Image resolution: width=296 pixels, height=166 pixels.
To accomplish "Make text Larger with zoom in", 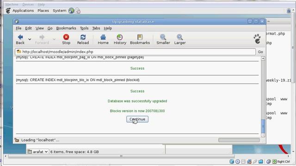I will tap(180, 39).
